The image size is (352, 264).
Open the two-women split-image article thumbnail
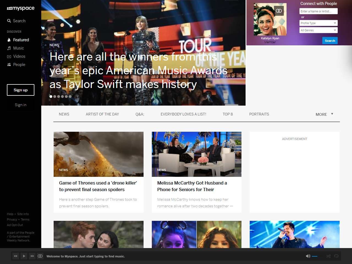point(197,234)
